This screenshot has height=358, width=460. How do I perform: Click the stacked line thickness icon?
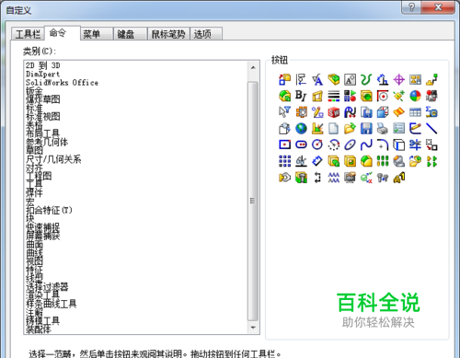click(x=333, y=96)
